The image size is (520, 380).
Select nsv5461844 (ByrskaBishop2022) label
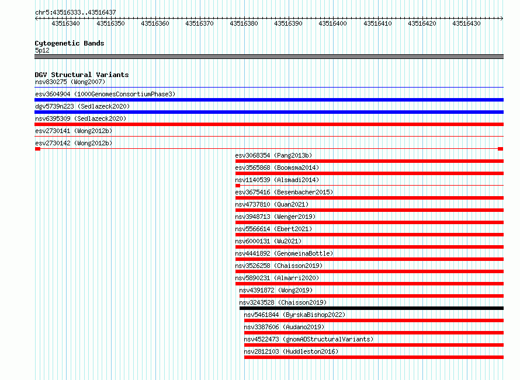click(x=294, y=315)
